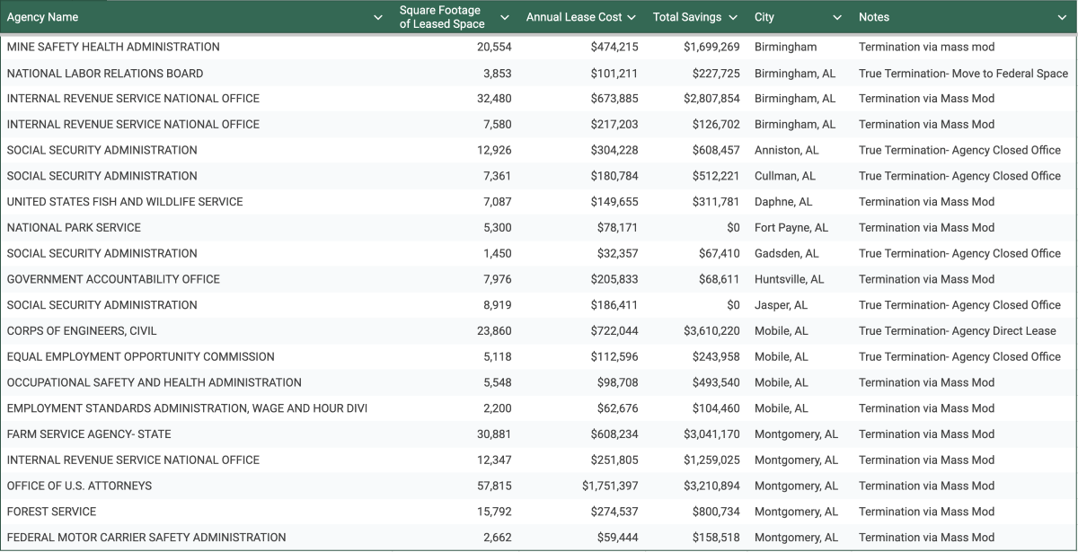Open the City column filter chevron
Image resolution: width=1078 pixels, height=552 pixels.
[837, 17]
